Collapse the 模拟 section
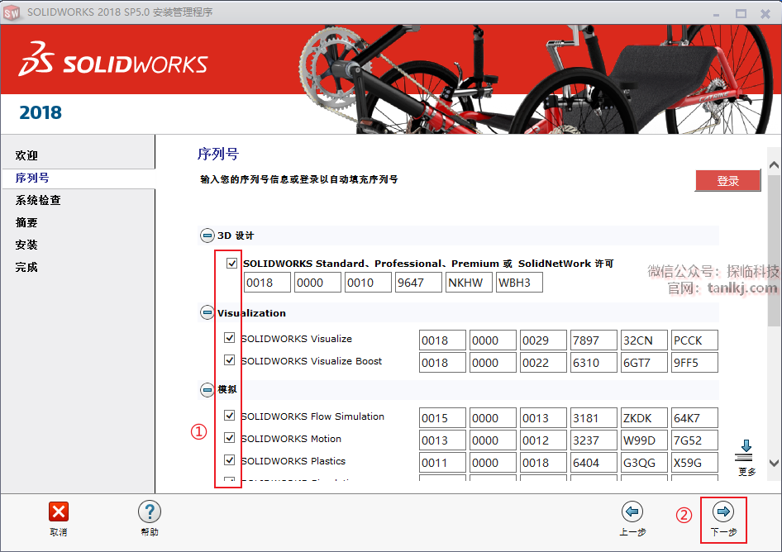Screen dimensions: 782x552 pos(207,389)
